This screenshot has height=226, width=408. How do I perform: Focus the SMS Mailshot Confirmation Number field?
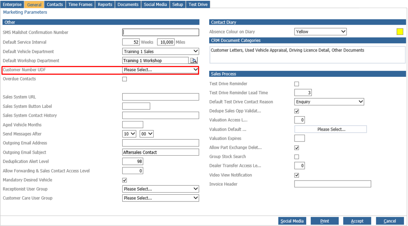(161, 32)
